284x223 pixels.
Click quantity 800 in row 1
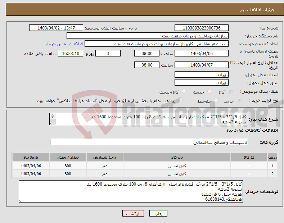tap(68, 166)
